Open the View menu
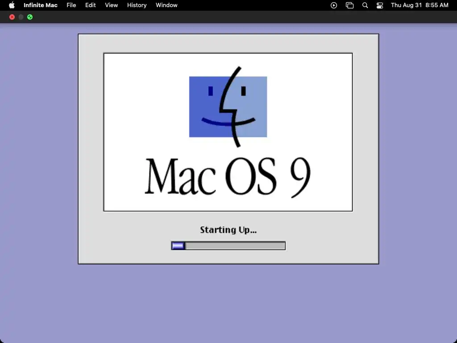 pos(111,5)
